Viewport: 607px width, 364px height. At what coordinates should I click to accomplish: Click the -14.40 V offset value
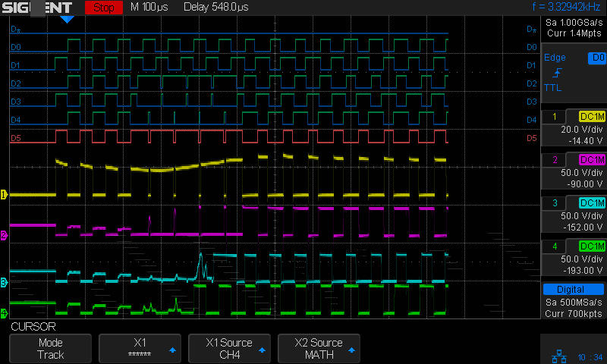585,141
